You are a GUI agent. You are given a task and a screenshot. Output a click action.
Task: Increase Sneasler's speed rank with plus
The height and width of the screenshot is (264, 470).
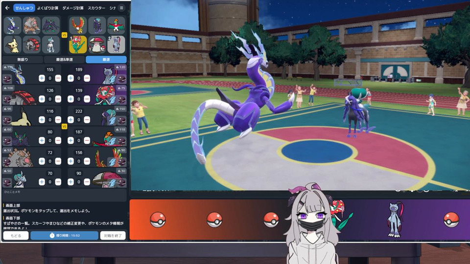point(70,78)
